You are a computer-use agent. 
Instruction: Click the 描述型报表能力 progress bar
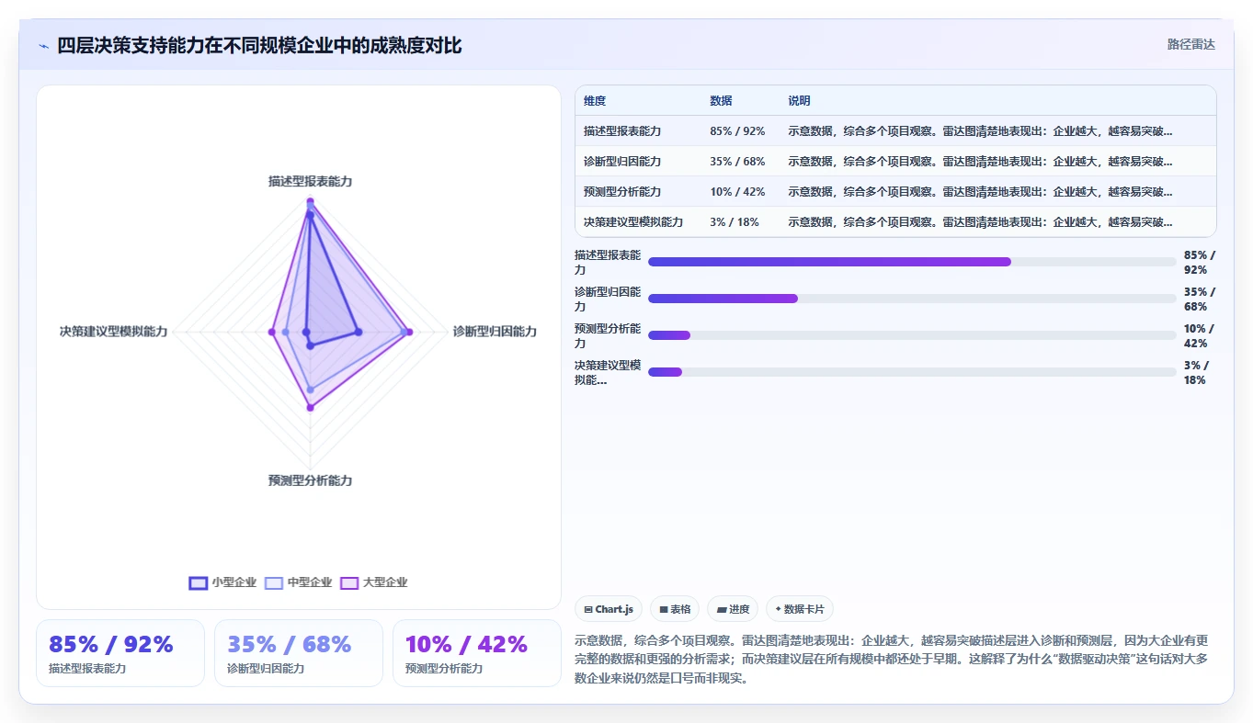point(912,262)
